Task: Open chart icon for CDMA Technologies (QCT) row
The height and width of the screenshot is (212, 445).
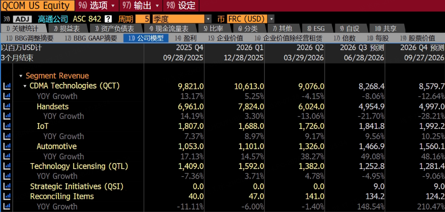Action: click(x=7, y=86)
